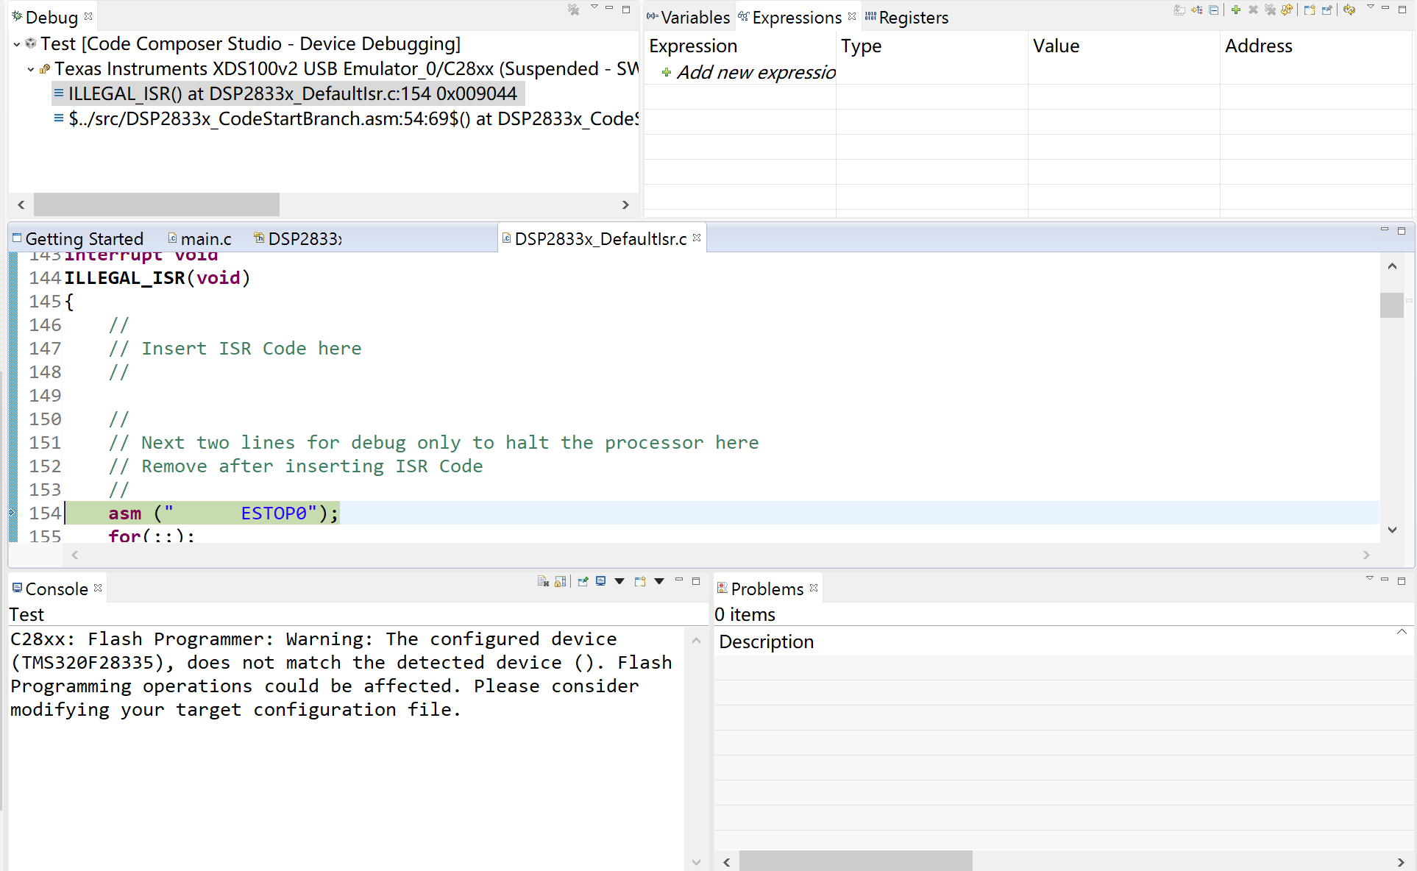Open the Display Selected Console dropdown arrow
Viewport: 1417px width, 871px height.
[x=619, y=581]
